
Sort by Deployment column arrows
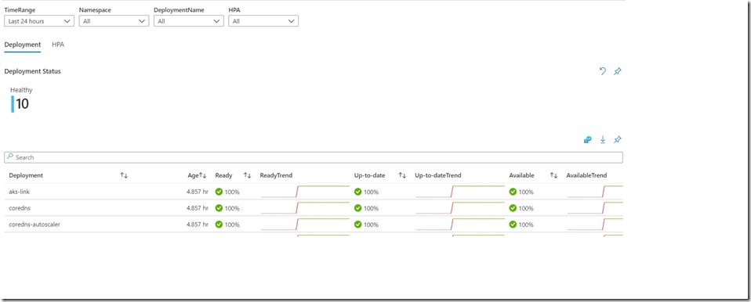(124, 175)
